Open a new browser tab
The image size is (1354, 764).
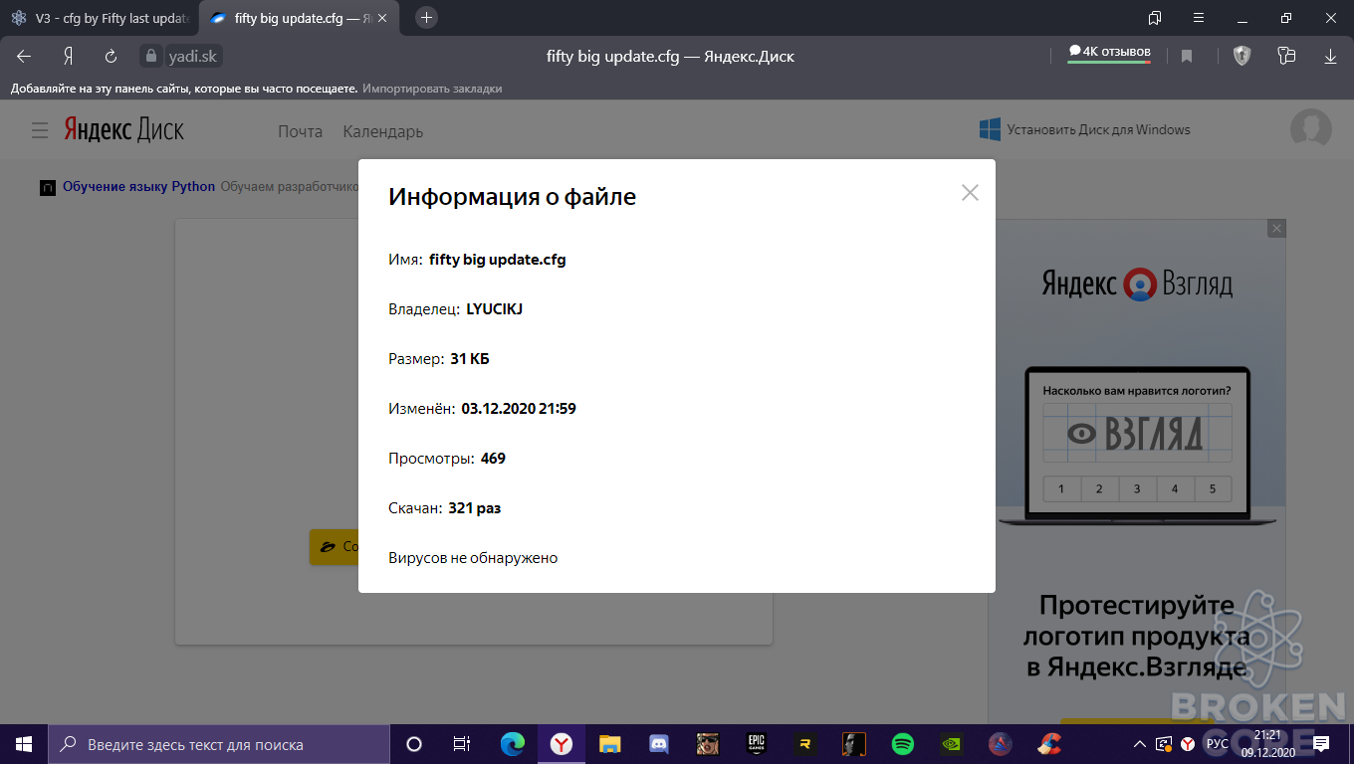426,18
